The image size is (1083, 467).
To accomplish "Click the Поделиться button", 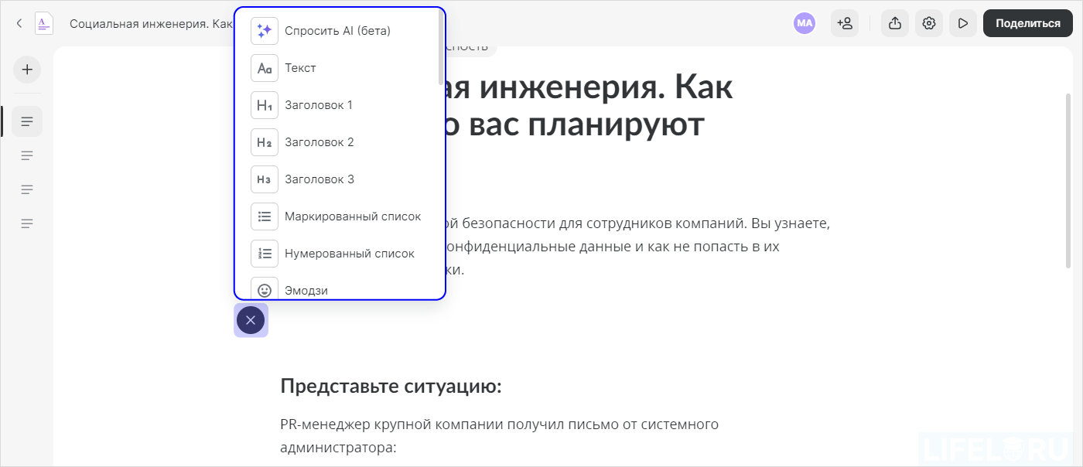I will (1027, 23).
